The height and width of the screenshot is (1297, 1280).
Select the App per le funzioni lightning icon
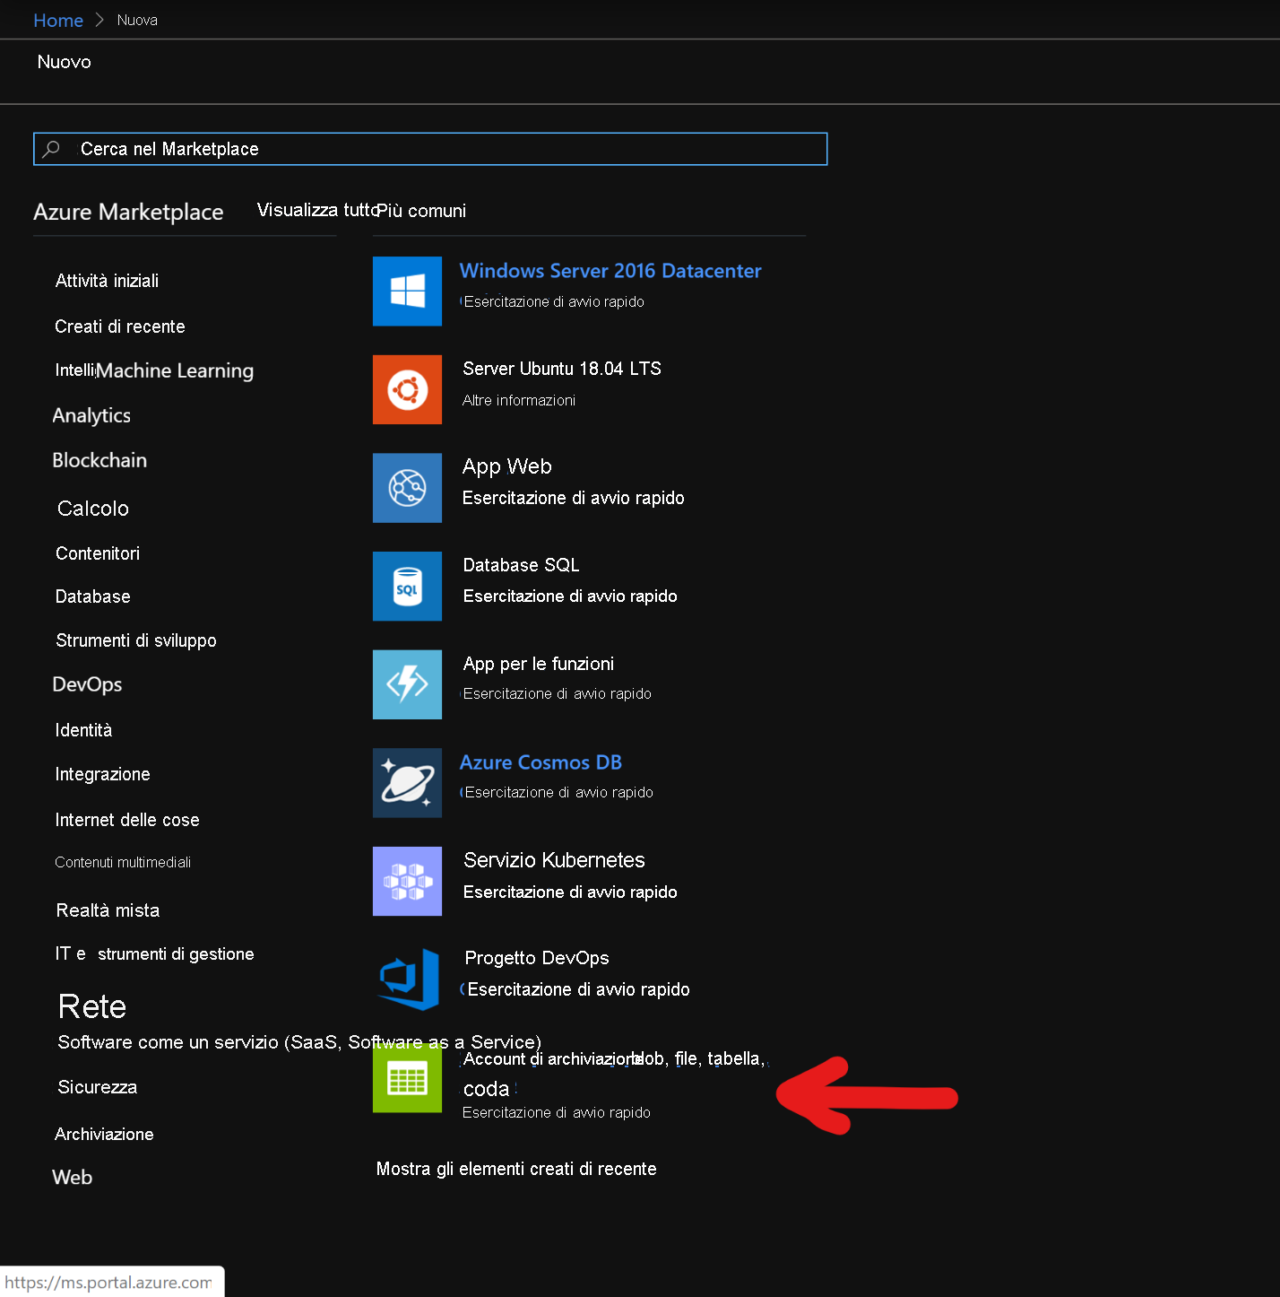[x=407, y=684]
